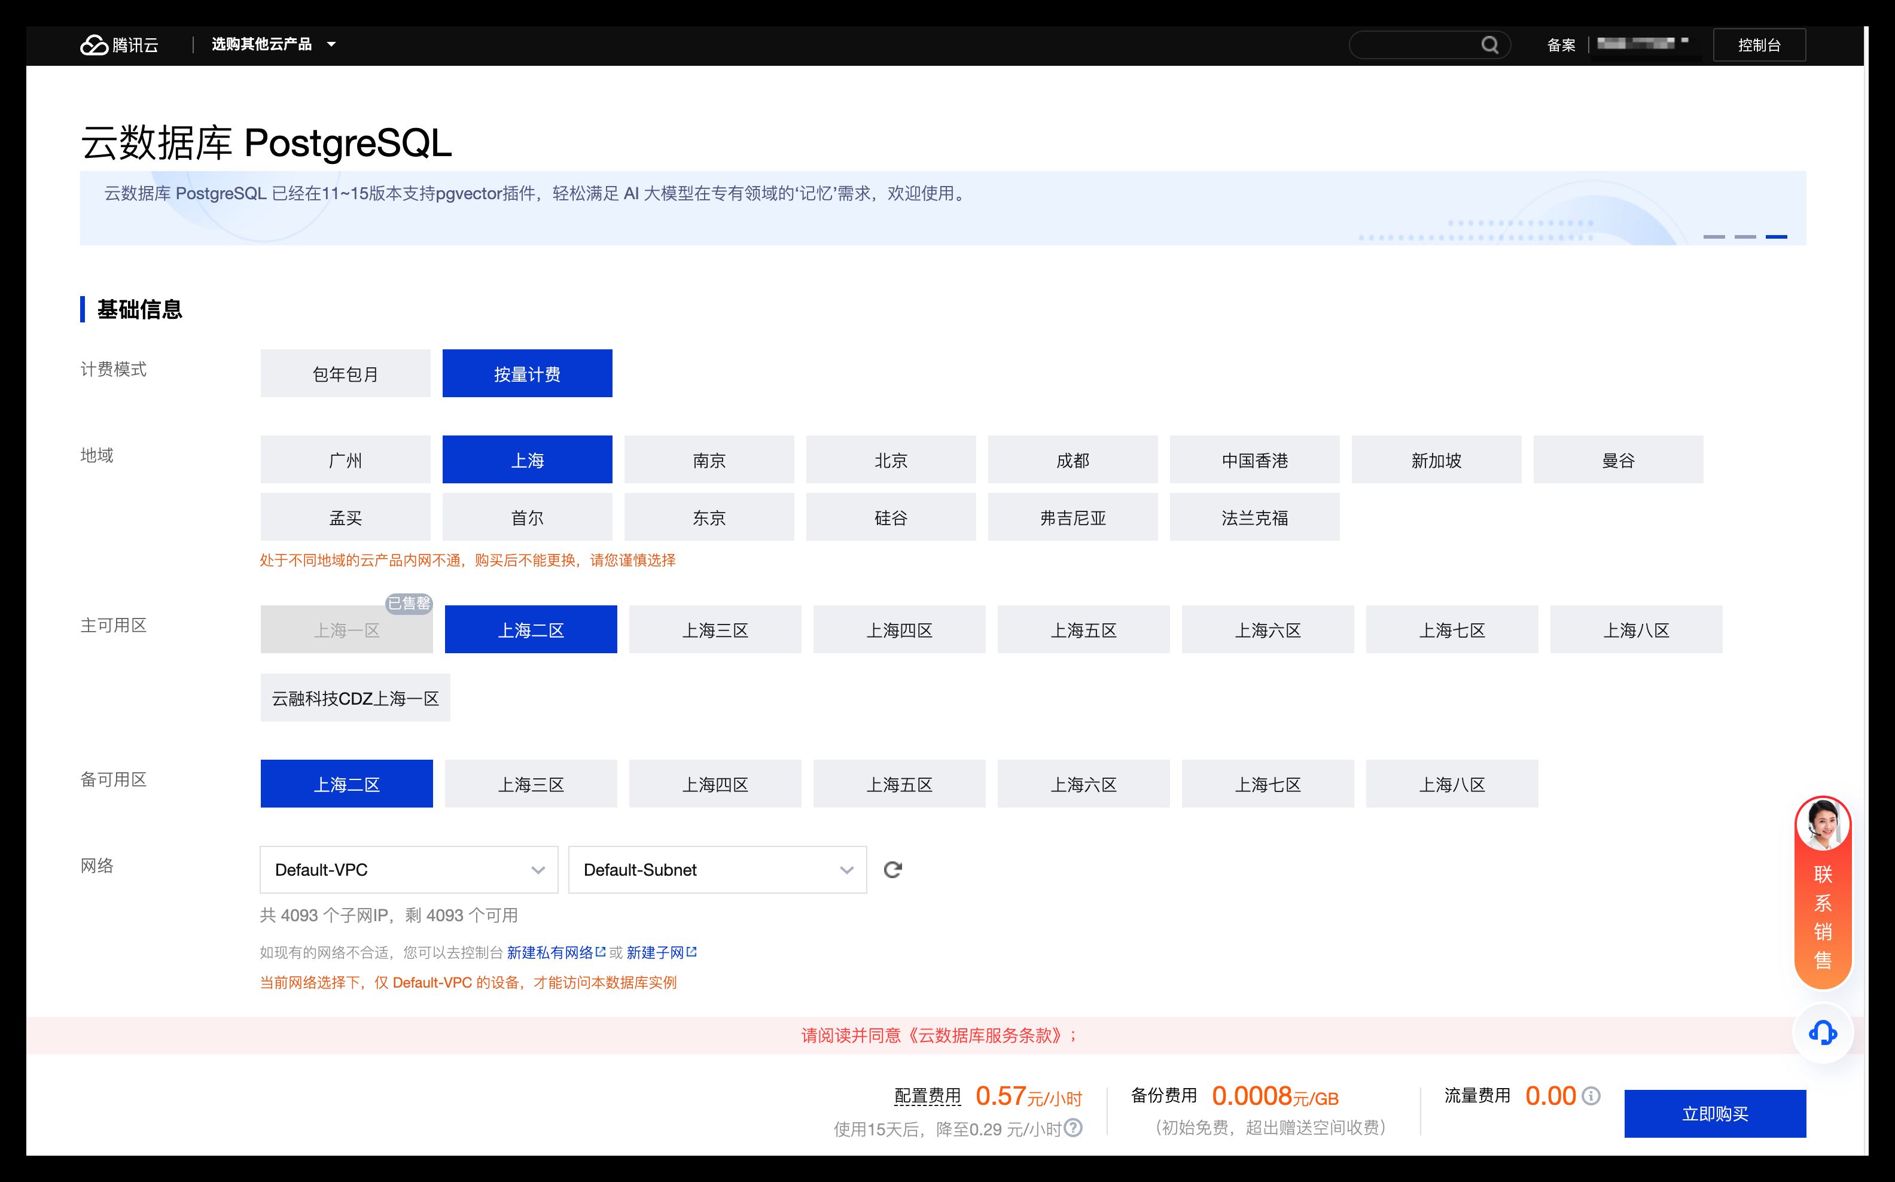1895x1182 pixels.
Task: Click the Tencent Cloud logo
Action: coord(119,44)
